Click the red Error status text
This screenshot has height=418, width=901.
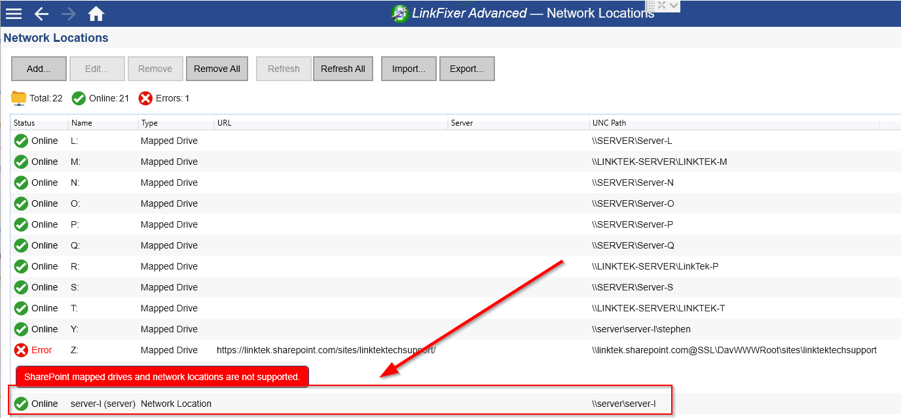42,350
